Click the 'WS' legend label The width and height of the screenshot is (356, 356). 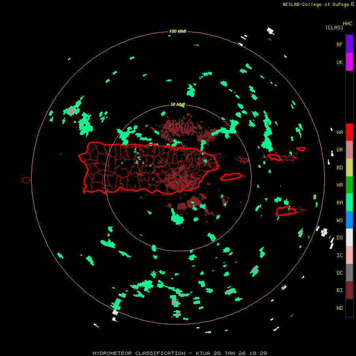(x=339, y=220)
